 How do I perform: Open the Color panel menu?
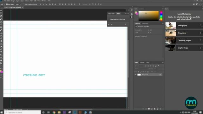coord(163,9)
